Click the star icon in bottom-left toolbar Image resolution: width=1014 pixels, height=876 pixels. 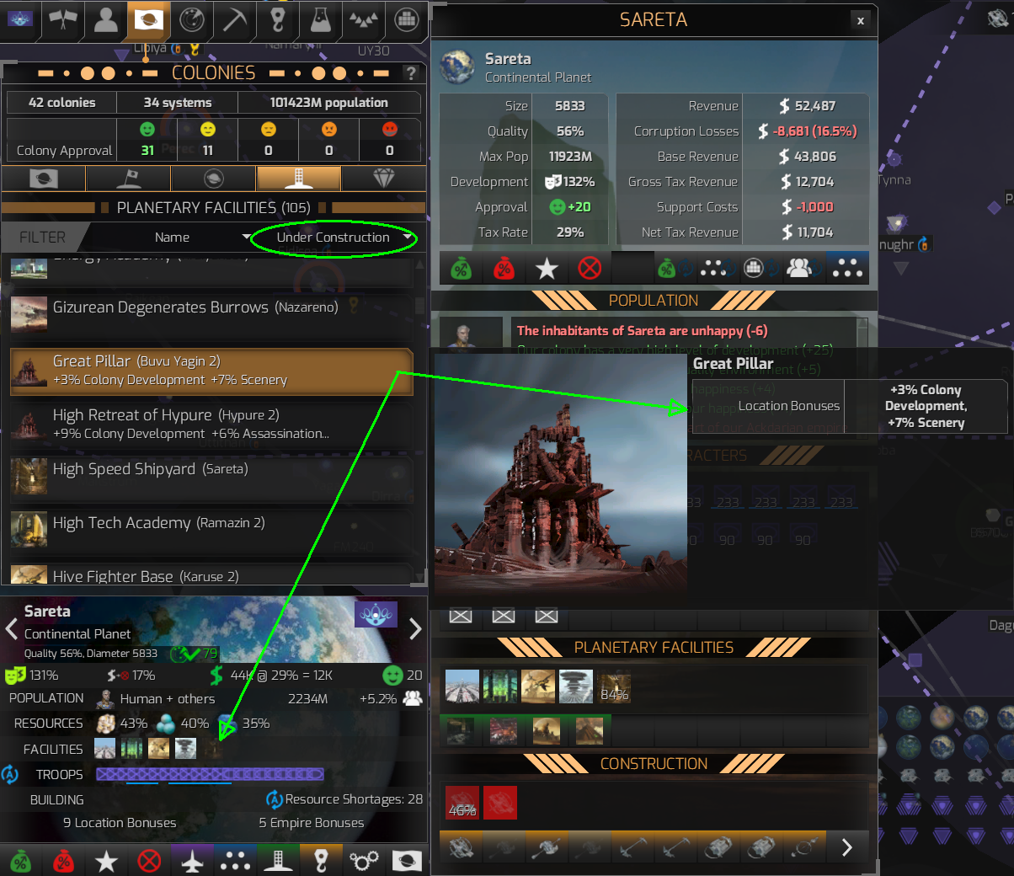click(x=106, y=861)
